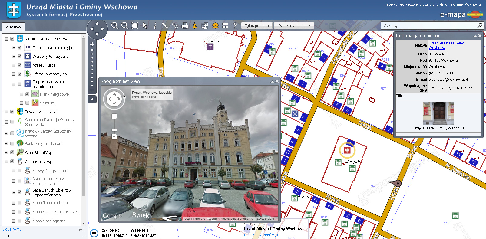Viewport: 486px width, 239px height.
Task: Activate the zoom out tool
Action: pos(125,26)
